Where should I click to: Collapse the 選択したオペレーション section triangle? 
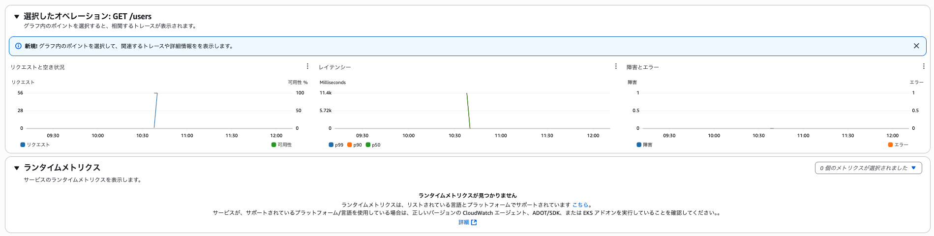tap(16, 17)
